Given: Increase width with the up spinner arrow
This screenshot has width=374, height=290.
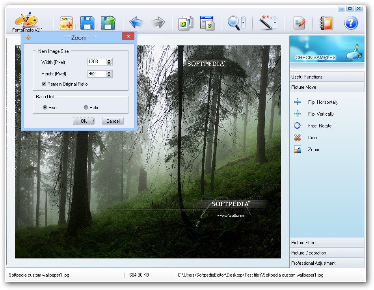Looking at the screenshot, I should [x=109, y=60].
